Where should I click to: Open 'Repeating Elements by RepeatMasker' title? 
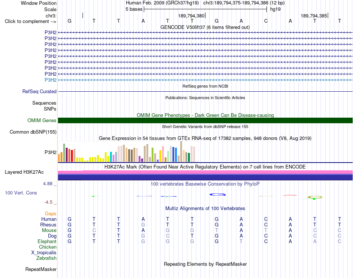coord(205,264)
